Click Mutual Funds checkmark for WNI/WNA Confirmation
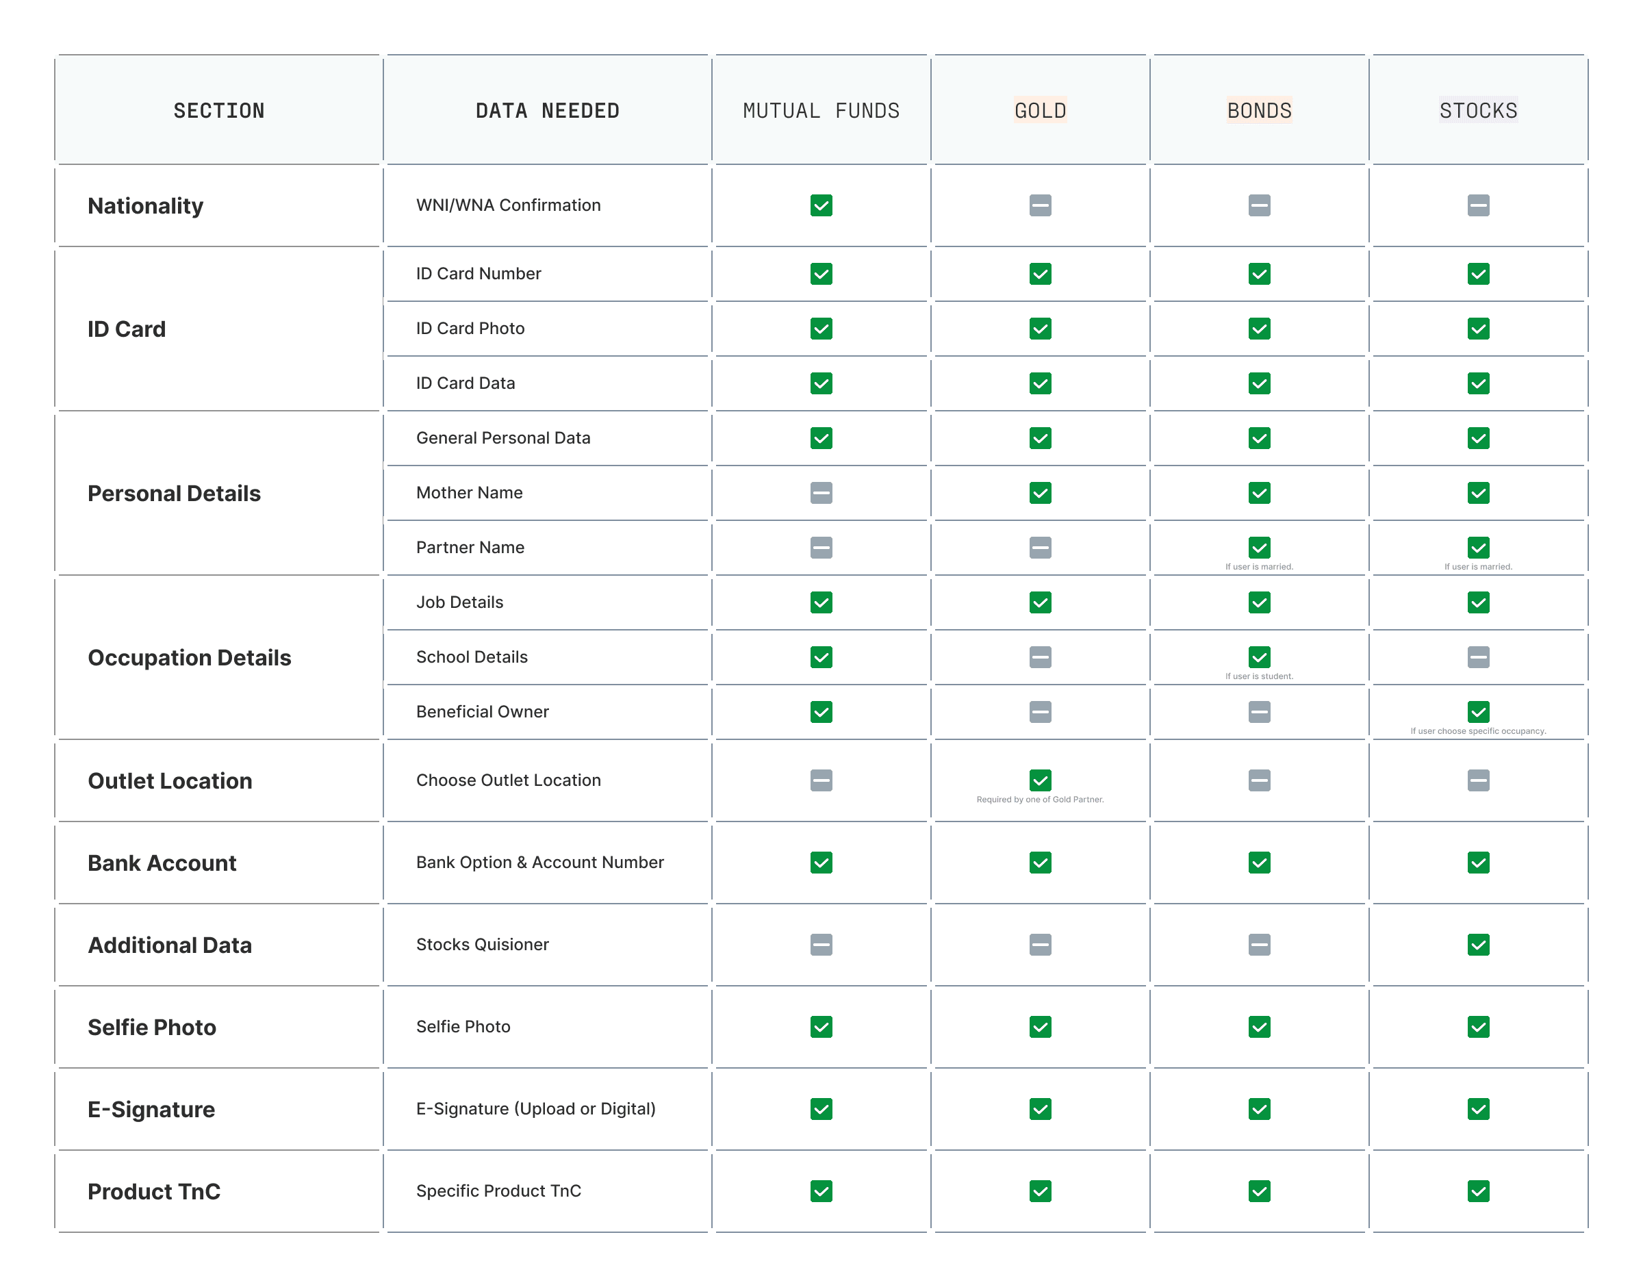 [821, 205]
